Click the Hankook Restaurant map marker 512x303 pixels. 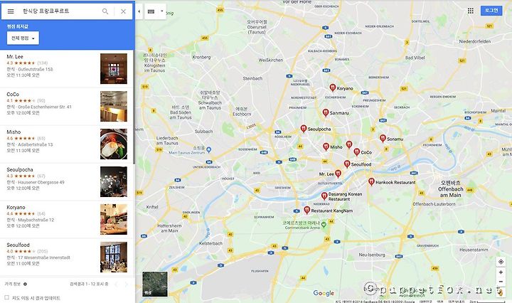[x=371, y=181]
